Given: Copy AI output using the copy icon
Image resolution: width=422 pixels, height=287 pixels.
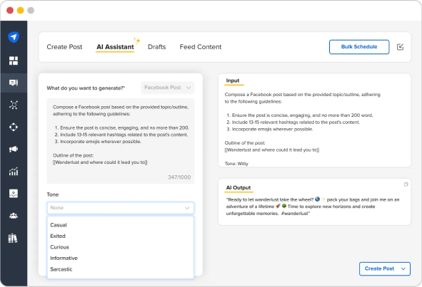Looking at the screenshot, I should click(406, 184).
